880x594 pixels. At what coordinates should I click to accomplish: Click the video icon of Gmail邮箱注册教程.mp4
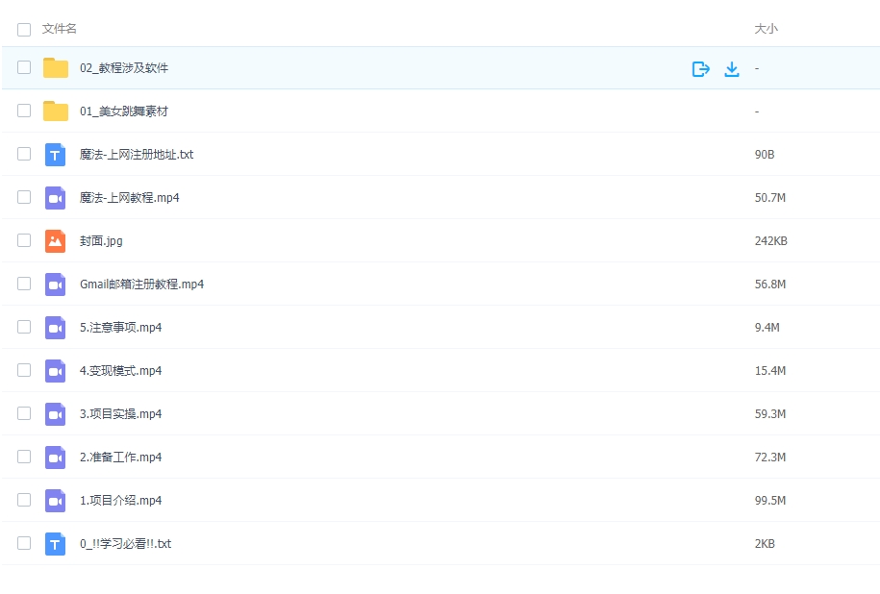(56, 285)
